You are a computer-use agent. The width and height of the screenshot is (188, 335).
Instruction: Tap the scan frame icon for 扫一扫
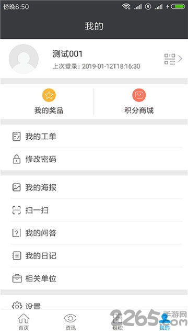(16, 210)
